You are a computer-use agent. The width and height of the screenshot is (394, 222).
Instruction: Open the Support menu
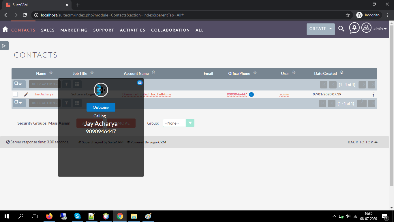[x=104, y=30]
